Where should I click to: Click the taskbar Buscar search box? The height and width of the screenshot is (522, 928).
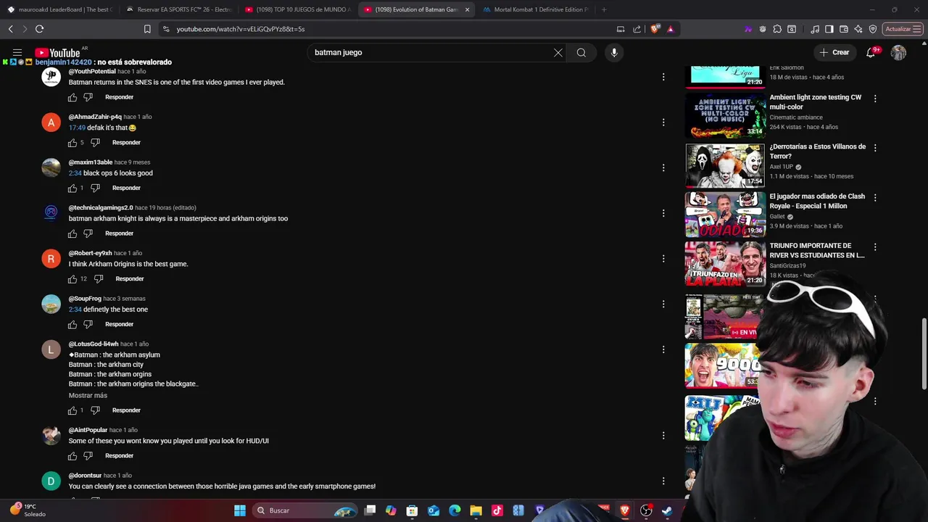pyautogui.click(x=304, y=510)
